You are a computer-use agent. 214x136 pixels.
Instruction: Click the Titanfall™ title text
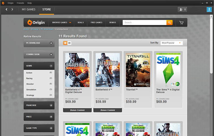click(x=132, y=90)
